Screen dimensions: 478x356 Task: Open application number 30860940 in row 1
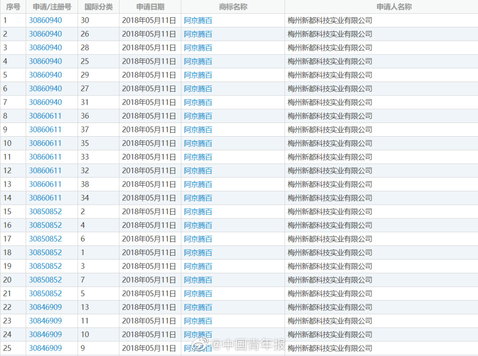pos(45,20)
